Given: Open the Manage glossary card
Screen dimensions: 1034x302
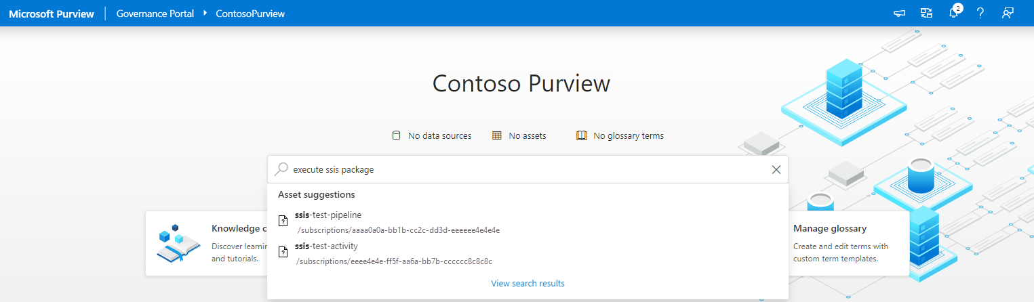Looking at the screenshot, I should [848, 243].
